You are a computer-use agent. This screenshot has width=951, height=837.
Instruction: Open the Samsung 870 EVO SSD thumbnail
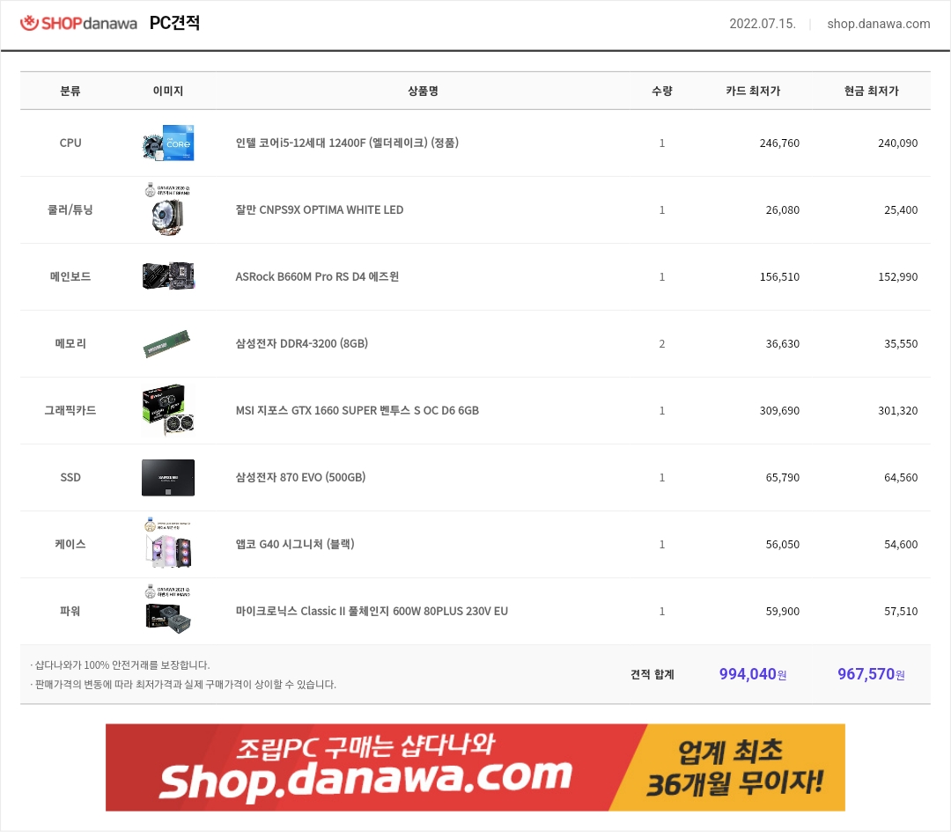coord(168,478)
